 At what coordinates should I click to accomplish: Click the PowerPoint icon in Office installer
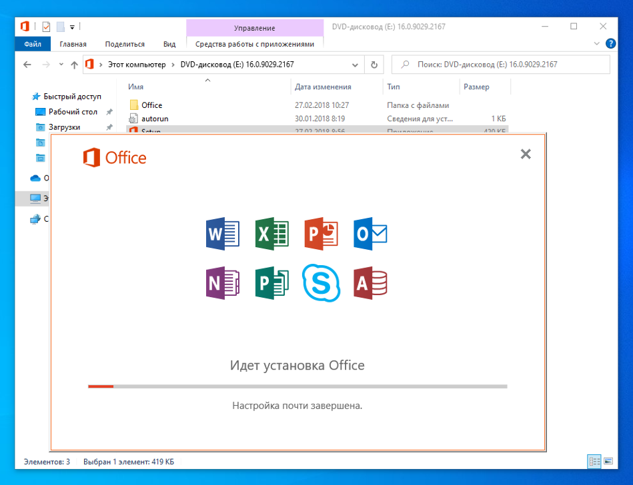pos(322,234)
